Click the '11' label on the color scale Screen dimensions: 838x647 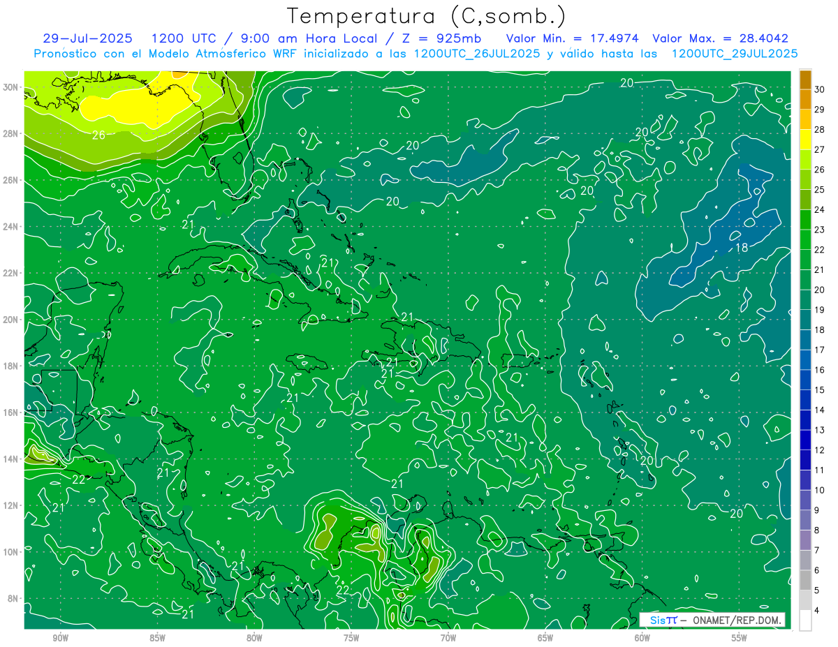(x=820, y=470)
